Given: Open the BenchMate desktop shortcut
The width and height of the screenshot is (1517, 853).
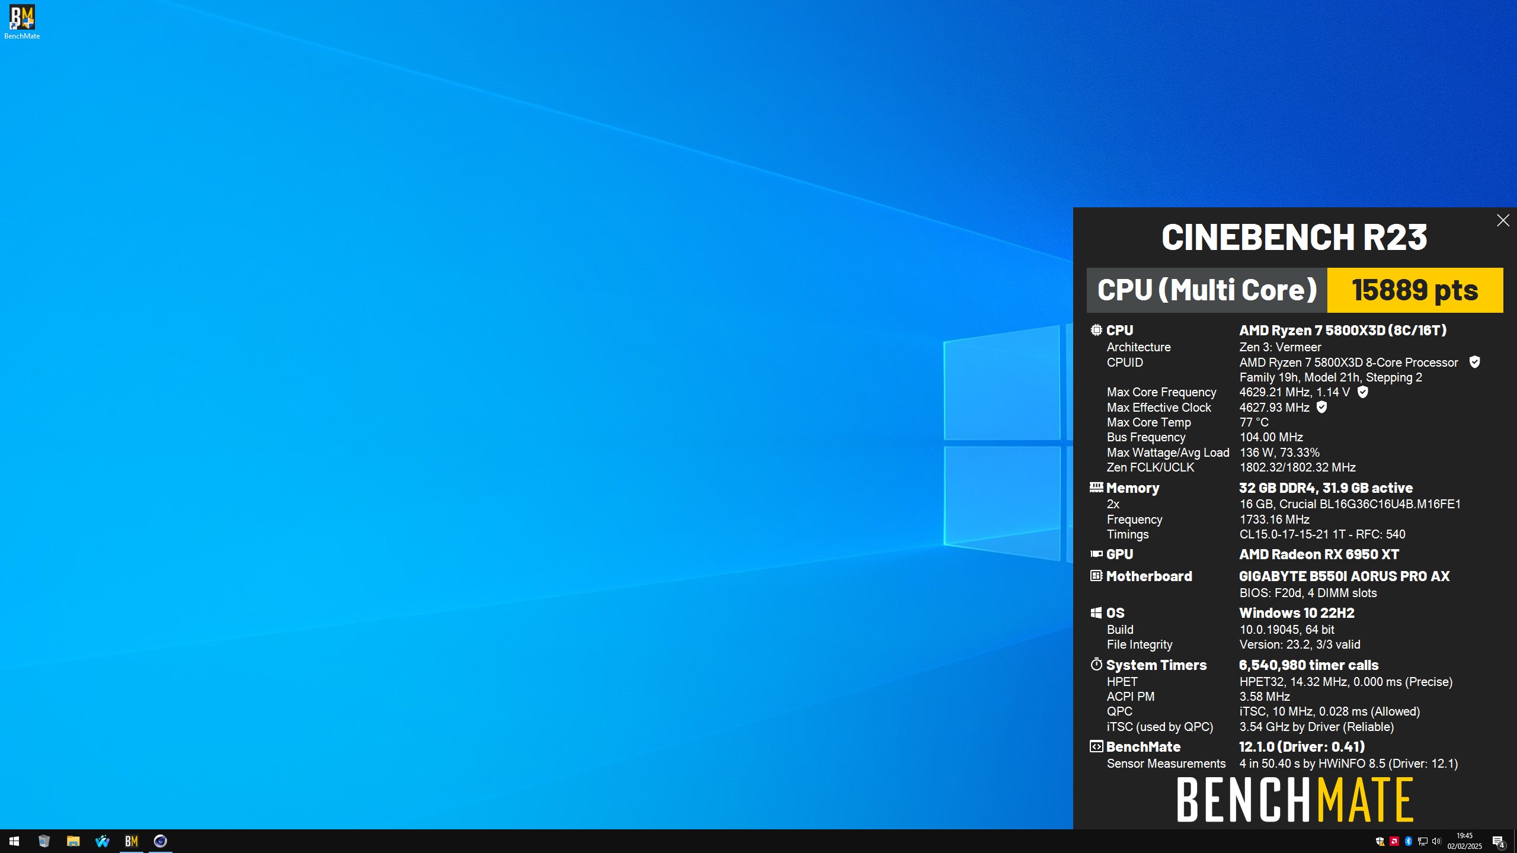Looking at the screenshot, I should (x=22, y=23).
